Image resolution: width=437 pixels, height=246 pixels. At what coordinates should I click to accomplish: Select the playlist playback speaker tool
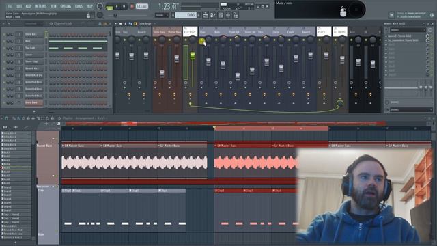point(52,118)
